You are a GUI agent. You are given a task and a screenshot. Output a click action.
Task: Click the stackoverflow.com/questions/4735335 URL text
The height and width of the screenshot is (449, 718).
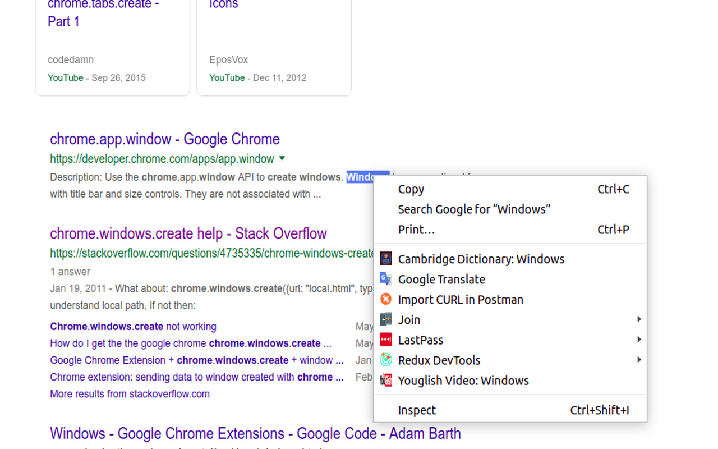pos(212,254)
